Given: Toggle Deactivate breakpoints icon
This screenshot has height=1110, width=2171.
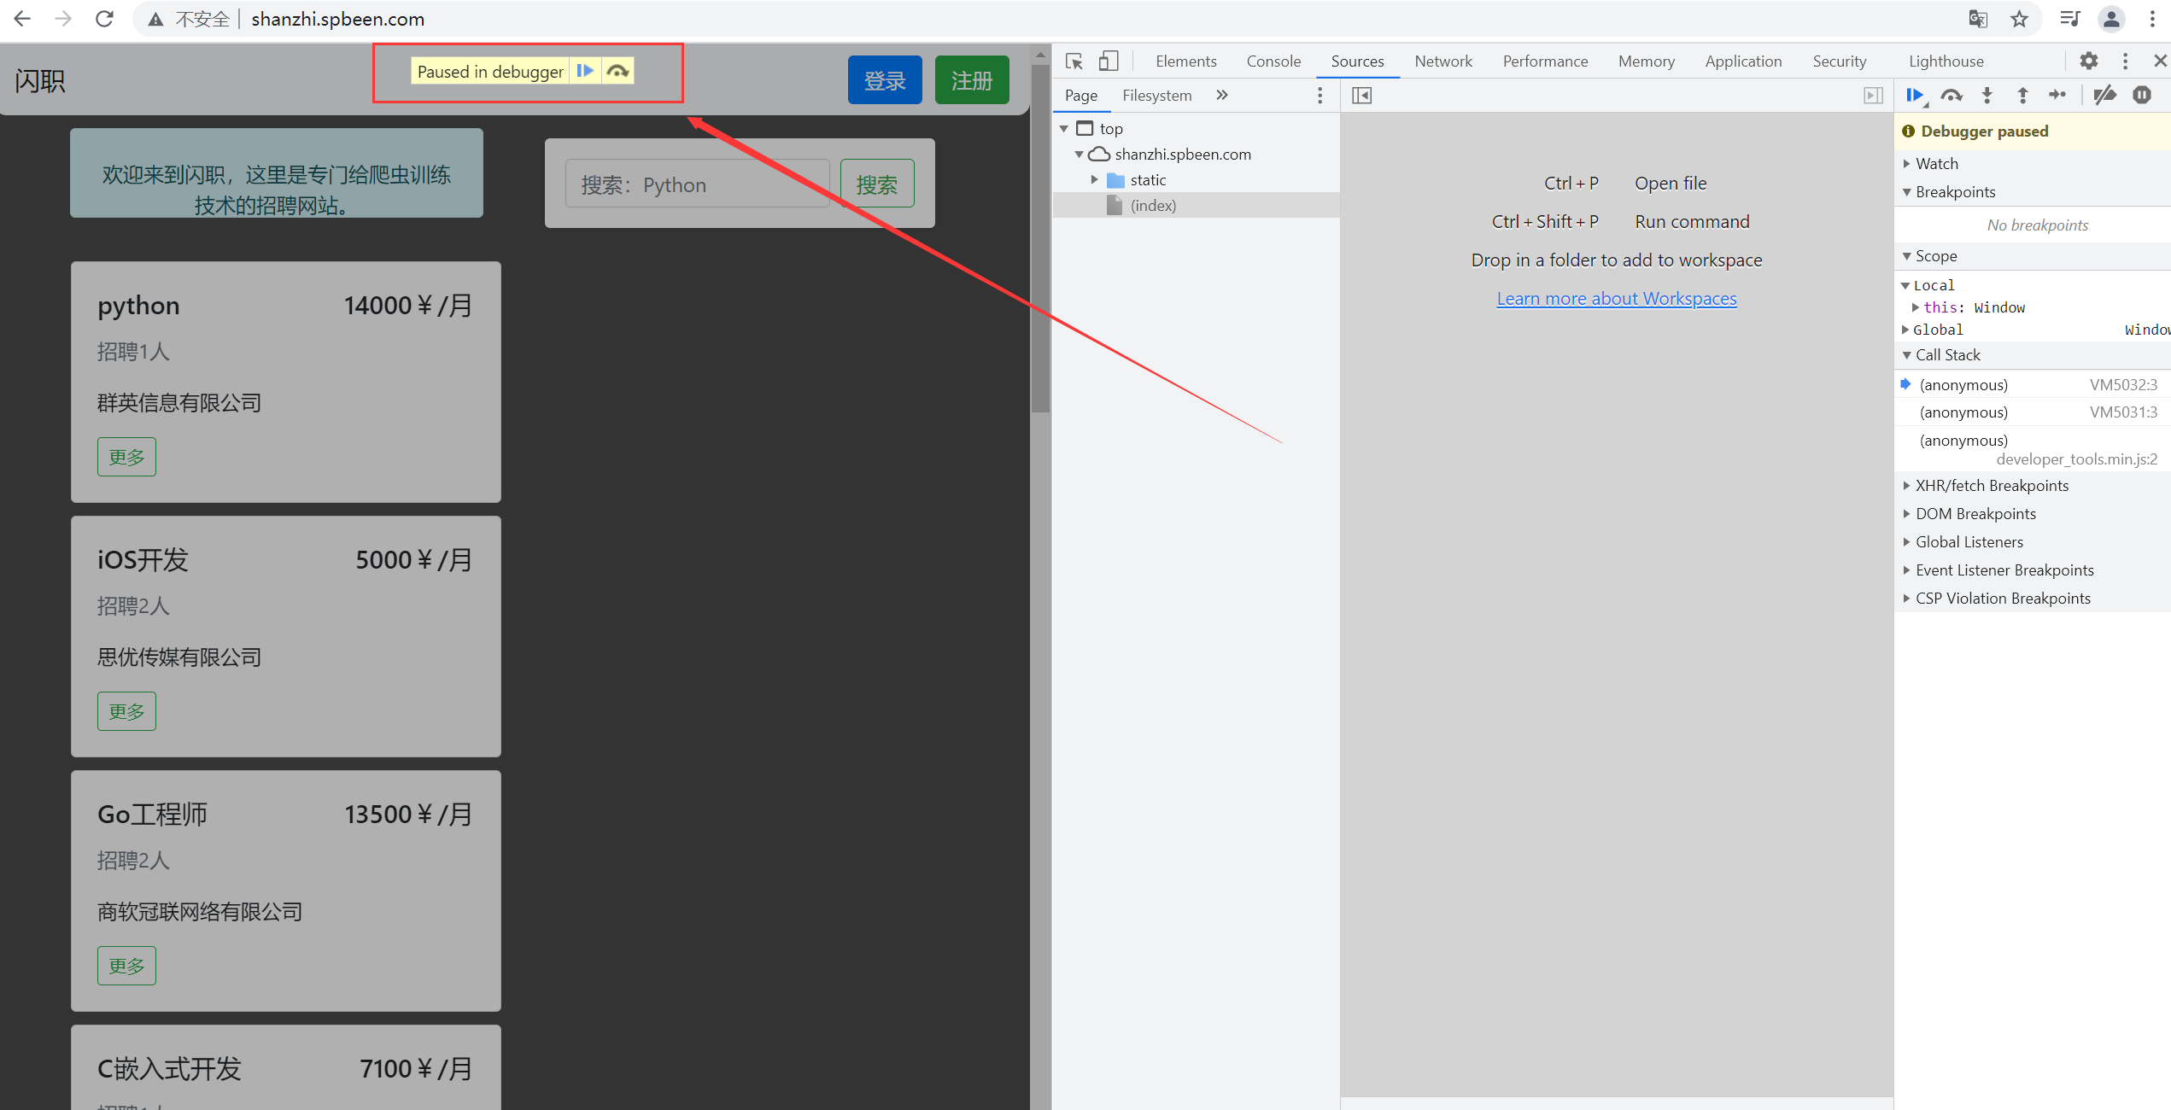Looking at the screenshot, I should click(2104, 96).
